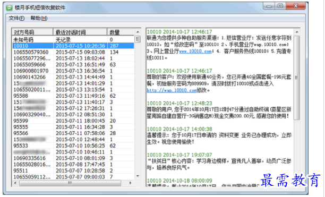Click contact list scroll up arrow

(x=138, y=32)
